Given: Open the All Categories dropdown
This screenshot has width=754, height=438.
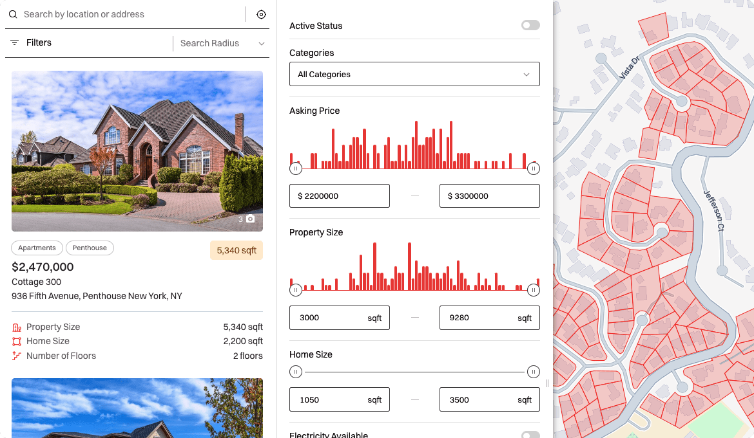Looking at the screenshot, I should tap(414, 74).
